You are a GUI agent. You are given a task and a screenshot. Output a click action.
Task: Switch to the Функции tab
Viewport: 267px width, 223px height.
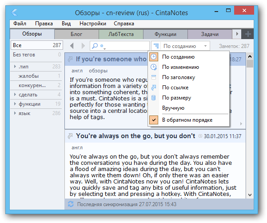[x=165, y=34]
